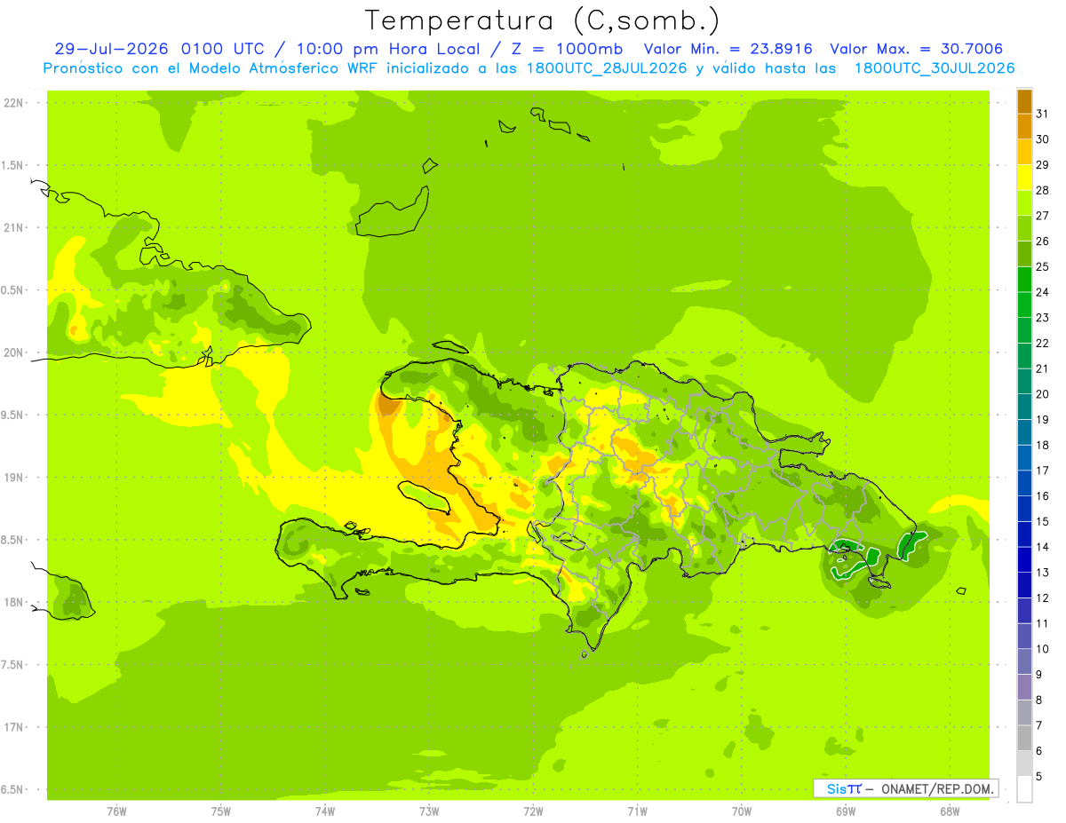The width and height of the screenshot is (1066, 823).
Task: Pick the orange colorbar swatch between 30 and 31
Action: 1024,126
